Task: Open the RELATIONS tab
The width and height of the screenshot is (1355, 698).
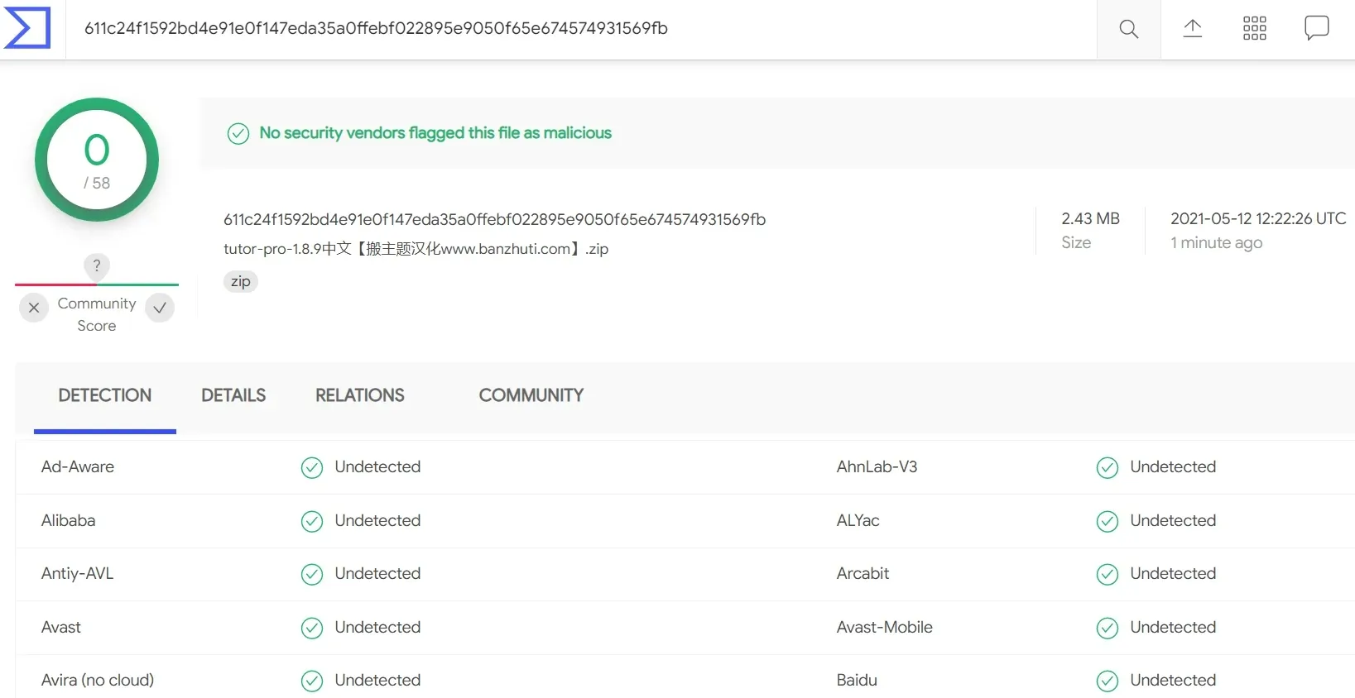Action: [x=360, y=396]
